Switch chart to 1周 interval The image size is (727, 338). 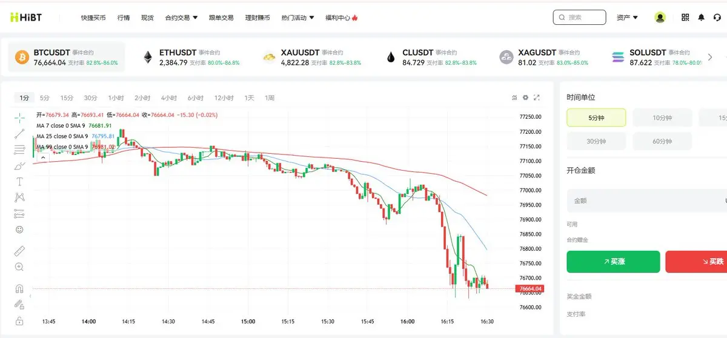click(x=270, y=98)
